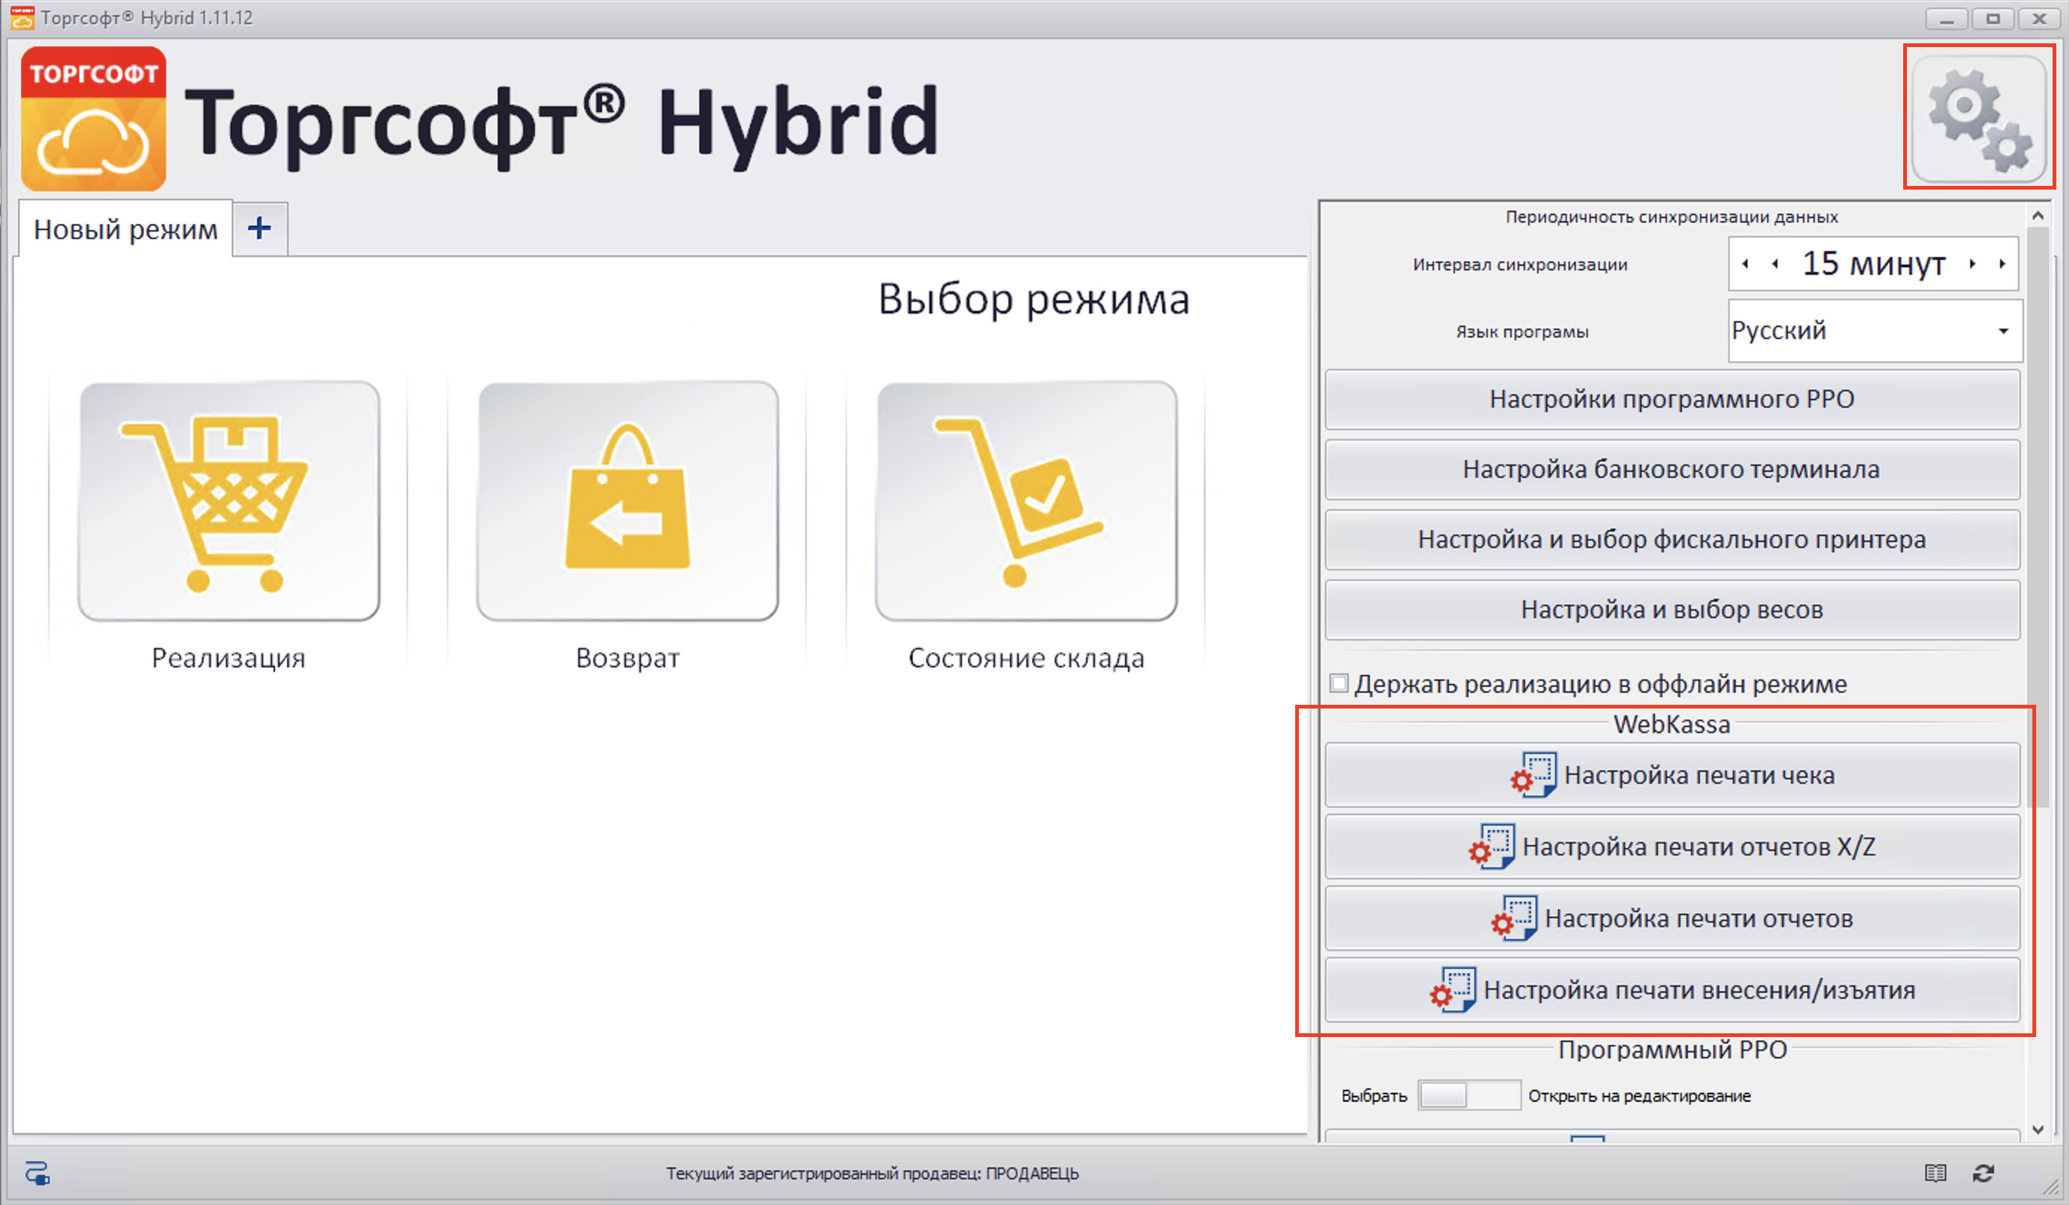
Task: Open Настройка и выбор фискального принтера
Action: click(1672, 539)
